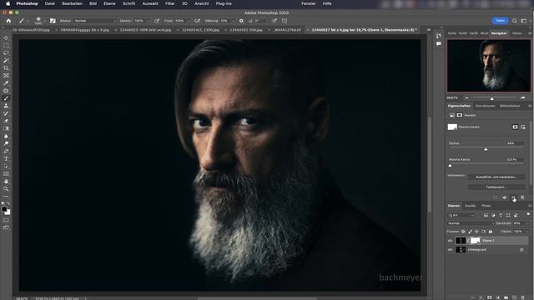Viewport: 534px width, 300px height.
Task: Add layer style fx icon
Action: [x=481, y=297]
